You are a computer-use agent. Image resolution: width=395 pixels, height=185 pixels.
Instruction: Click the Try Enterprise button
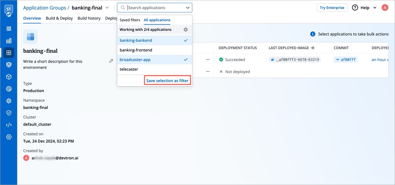click(x=332, y=8)
